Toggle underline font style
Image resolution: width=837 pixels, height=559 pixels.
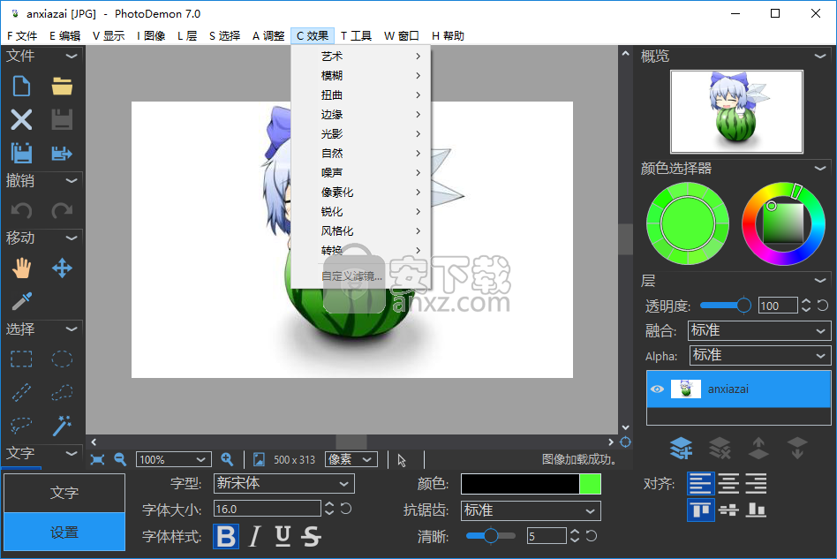point(283,537)
